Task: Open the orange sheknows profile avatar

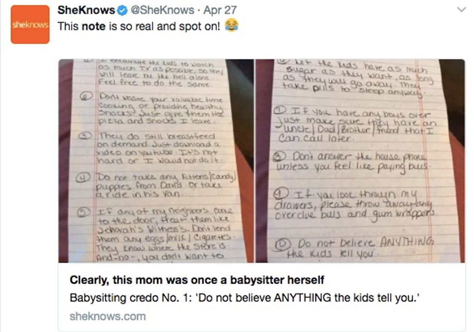Action: tap(30, 24)
